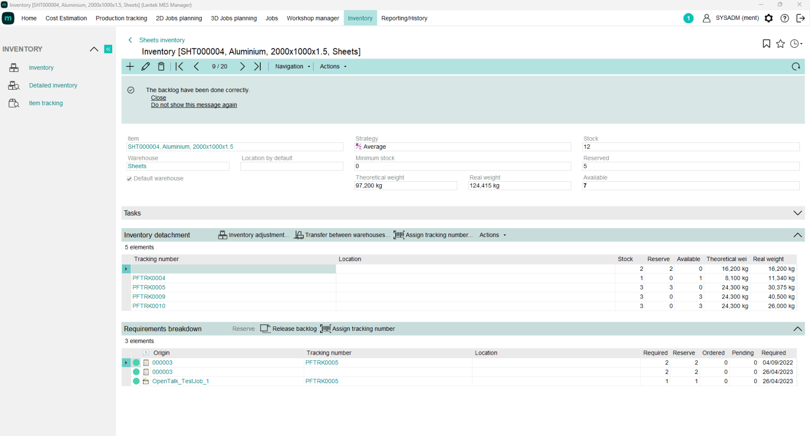810x436 pixels.
Task: Toggle the Default warehouse checkbox
Action: pos(129,179)
